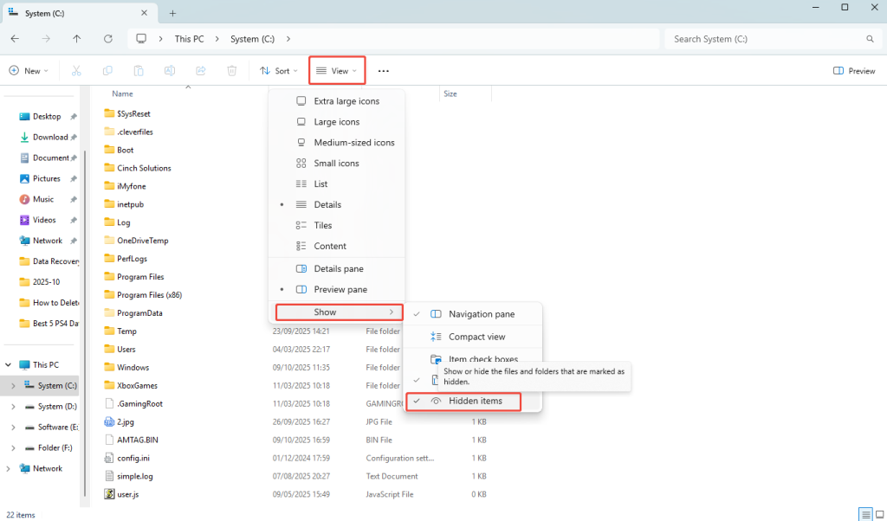Click the New button

point(29,71)
